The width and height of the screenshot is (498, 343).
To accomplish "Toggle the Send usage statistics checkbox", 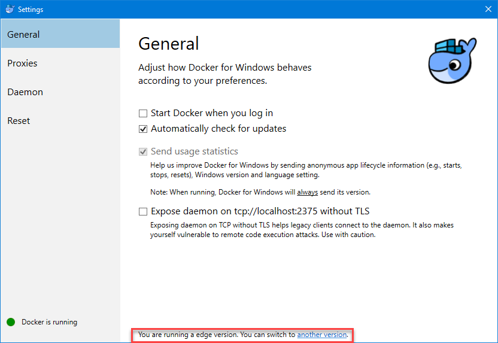I will point(143,152).
